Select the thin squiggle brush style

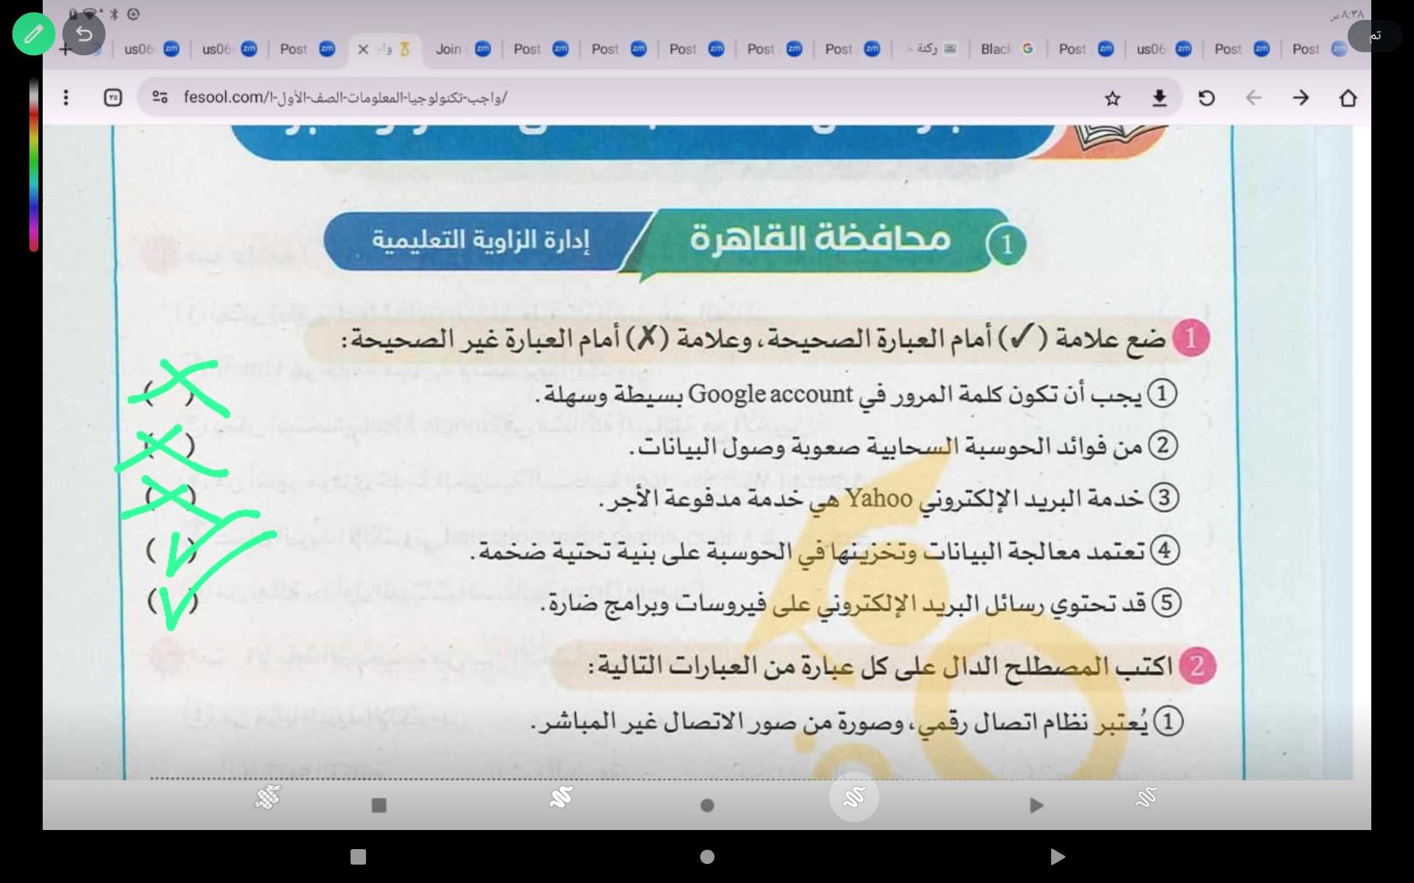tap(1146, 797)
